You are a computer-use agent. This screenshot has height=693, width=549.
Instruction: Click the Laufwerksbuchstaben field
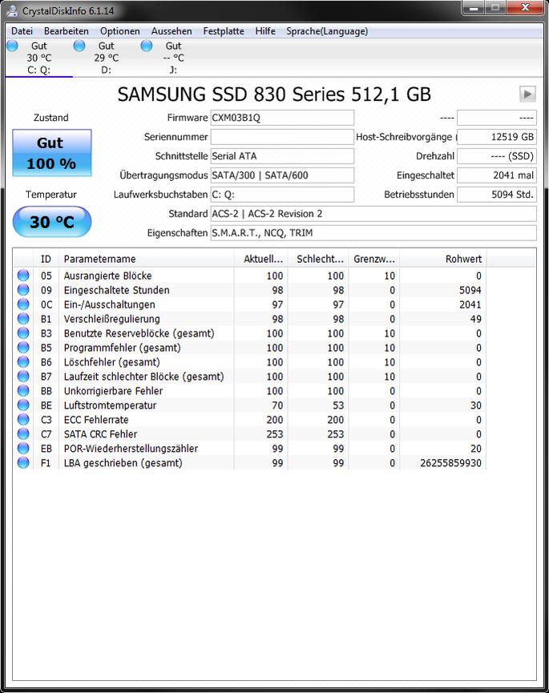(x=282, y=195)
